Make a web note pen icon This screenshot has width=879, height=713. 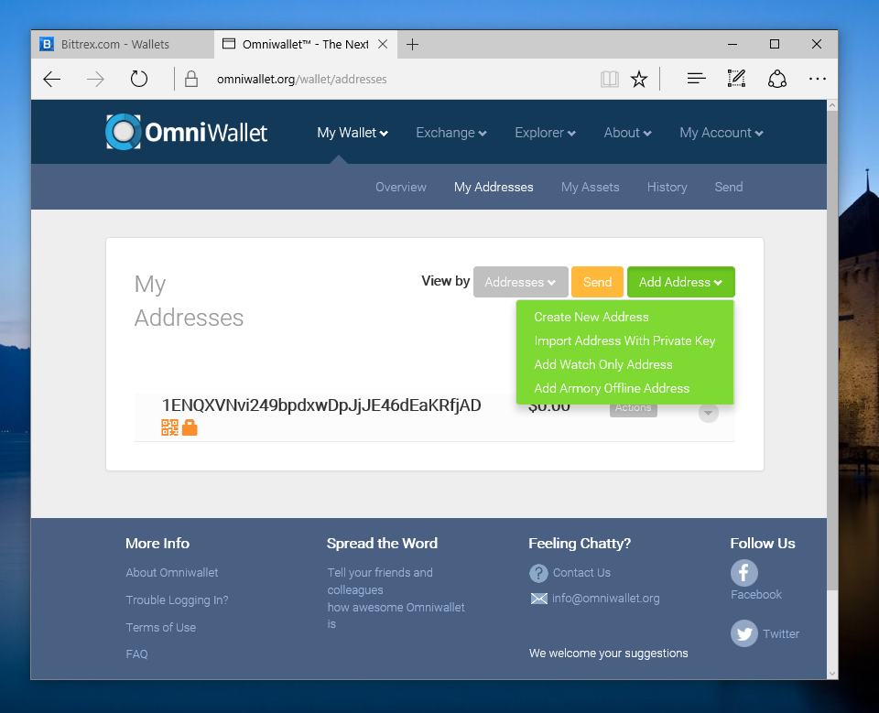point(736,79)
